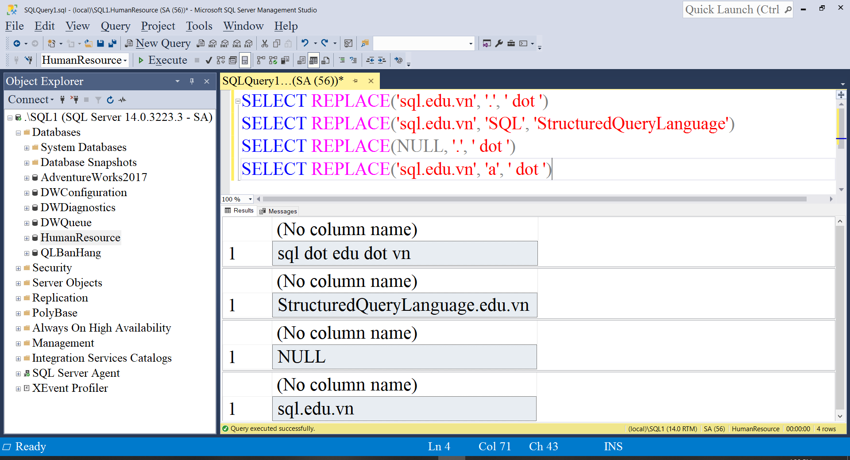Image resolution: width=850 pixels, height=460 pixels.
Task: Click the Parse checkmark icon
Action: (209, 60)
